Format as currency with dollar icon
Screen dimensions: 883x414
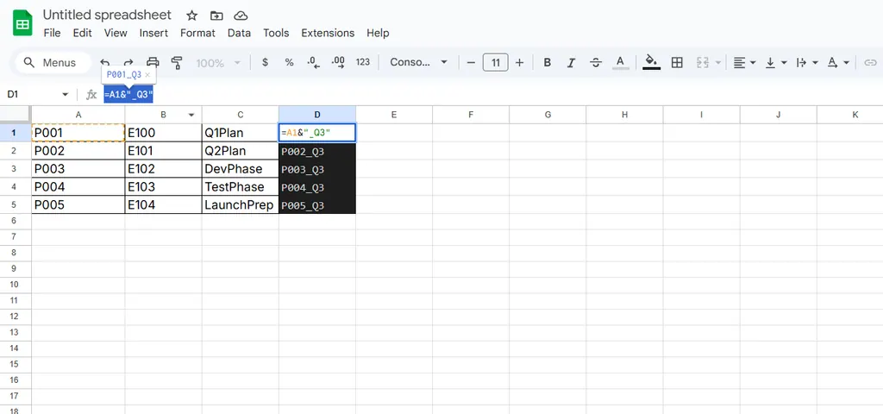(x=265, y=62)
